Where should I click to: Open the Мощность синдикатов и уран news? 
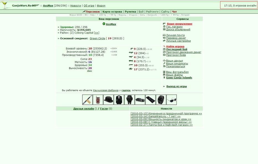tap(161, 119)
